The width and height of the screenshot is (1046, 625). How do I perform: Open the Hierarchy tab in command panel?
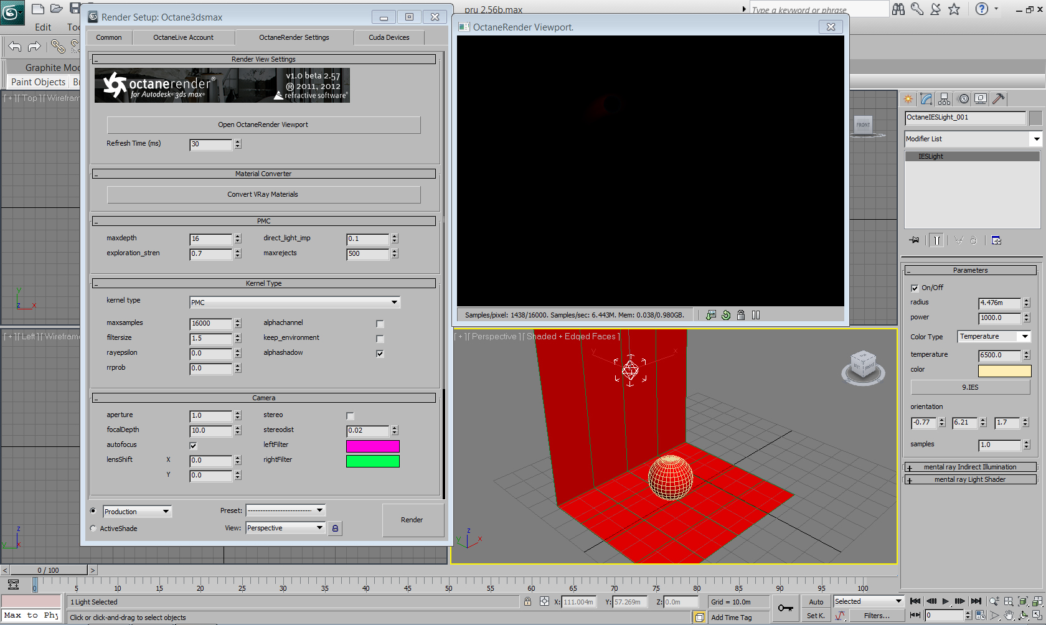(x=945, y=99)
